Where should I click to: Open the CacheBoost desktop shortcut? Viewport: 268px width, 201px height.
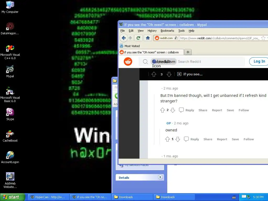(x=10, y=136)
